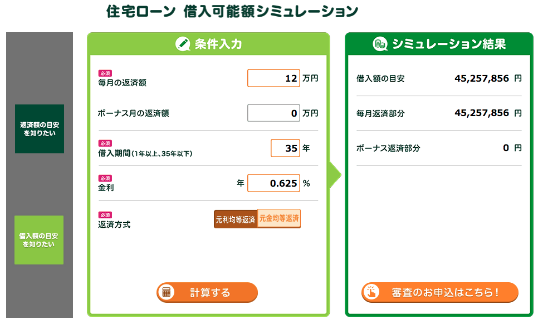This screenshot has height=320, width=538.
Task: Click the green arrow between the panels
Action: click(x=335, y=175)
